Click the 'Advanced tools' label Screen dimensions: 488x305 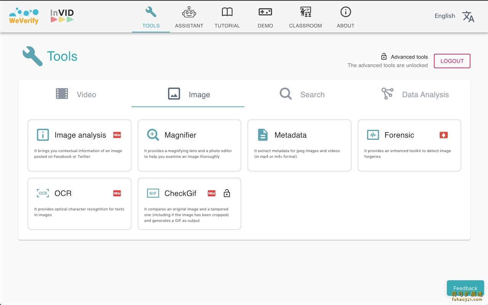409,57
